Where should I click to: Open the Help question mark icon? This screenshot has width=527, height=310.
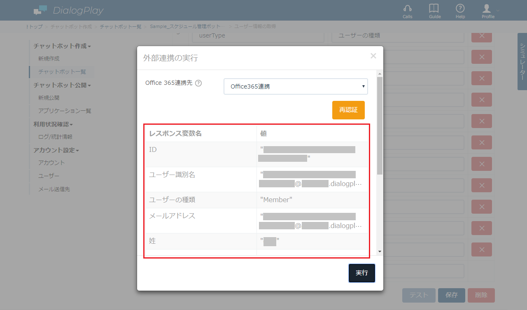click(x=460, y=11)
